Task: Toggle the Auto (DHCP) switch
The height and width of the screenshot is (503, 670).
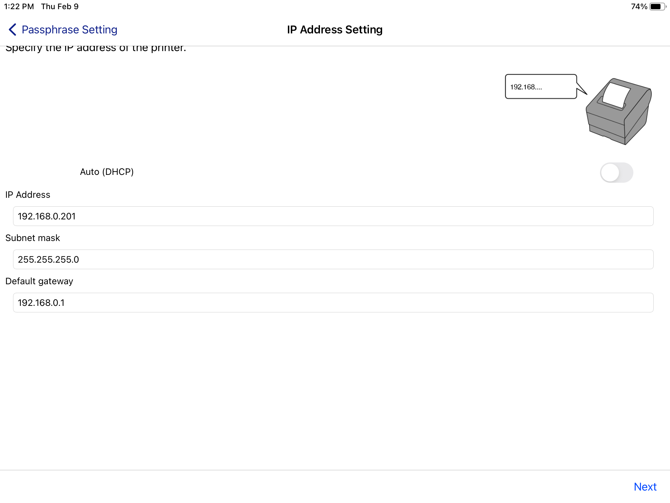Action: point(616,173)
